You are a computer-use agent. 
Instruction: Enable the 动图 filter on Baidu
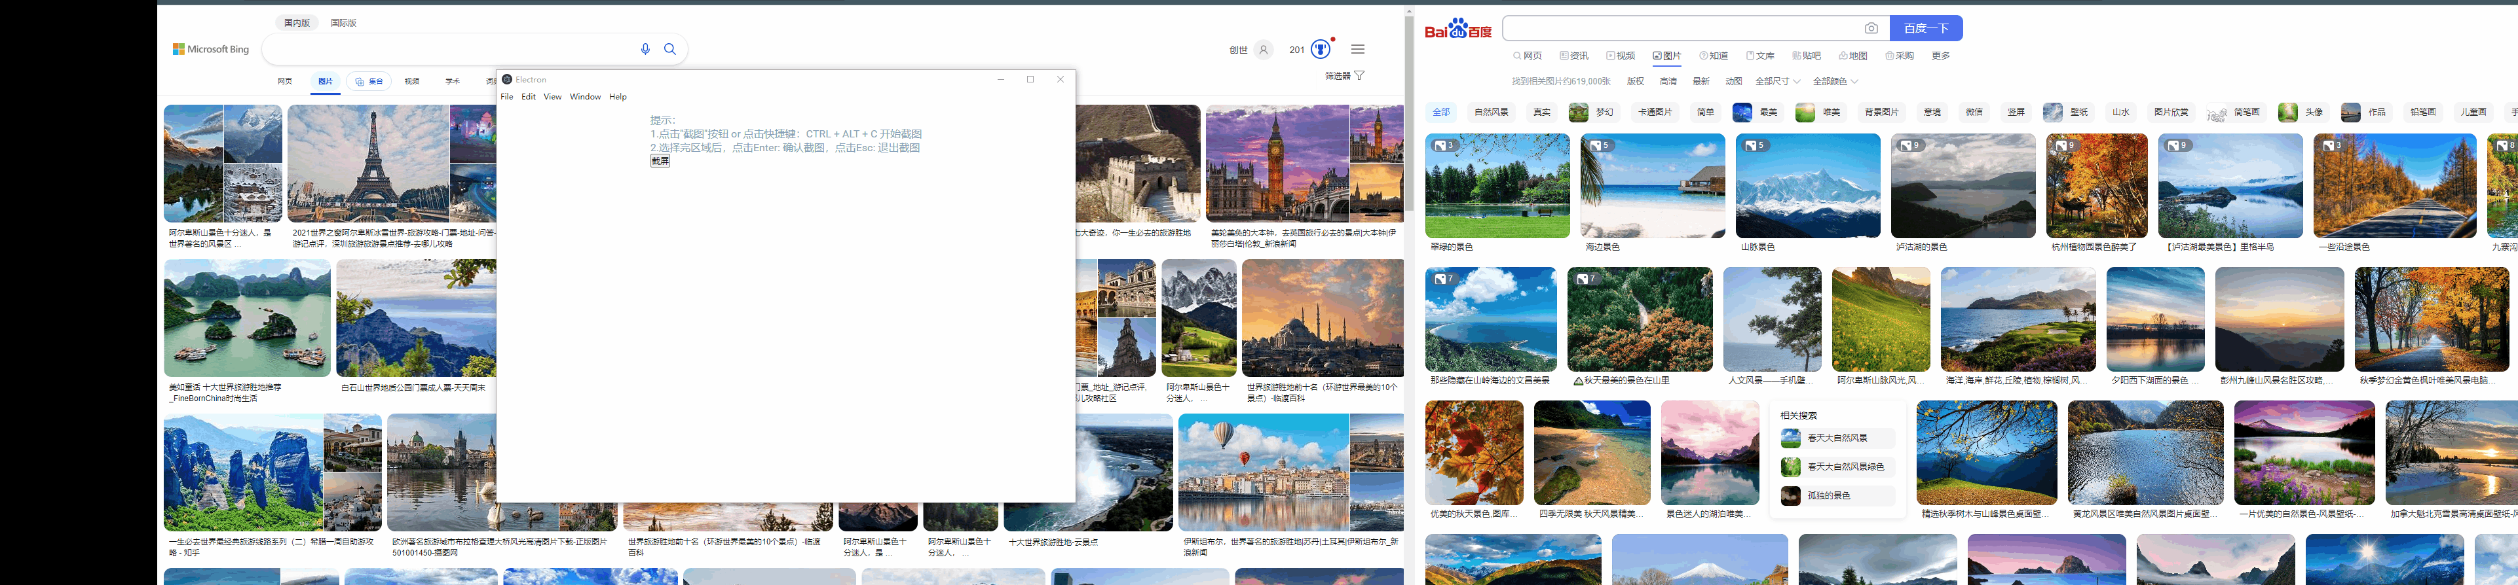pyautogui.click(x=1734, y=81)
